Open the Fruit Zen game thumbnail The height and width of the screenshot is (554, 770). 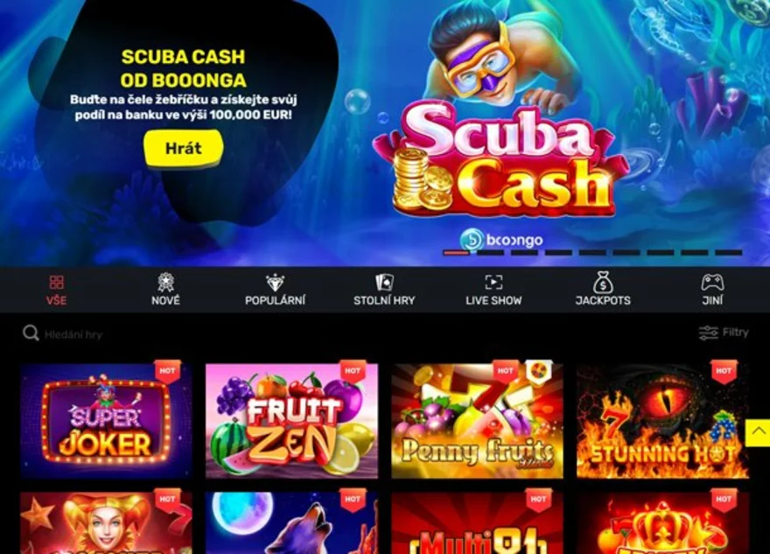tap(291, 421)
